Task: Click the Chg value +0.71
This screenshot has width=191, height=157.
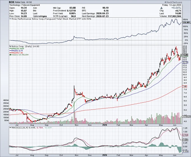Action: coord(178,11)
